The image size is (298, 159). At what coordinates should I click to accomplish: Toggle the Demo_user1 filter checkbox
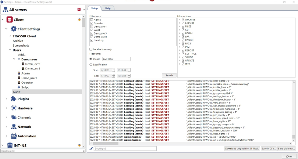pyautogui.click(x=92, y=26)
